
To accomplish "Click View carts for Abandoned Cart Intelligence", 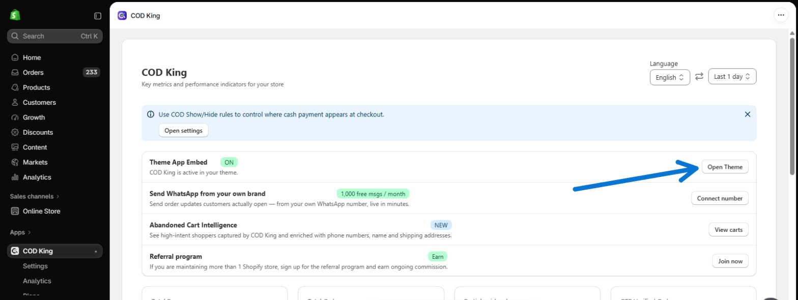I will tap(728, 230).
